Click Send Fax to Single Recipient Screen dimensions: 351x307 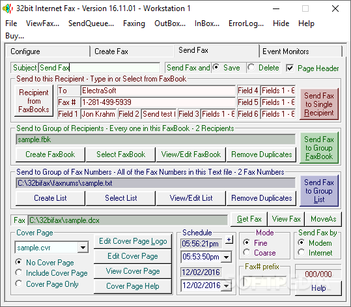pyautogui.click(x=319, y=104)
